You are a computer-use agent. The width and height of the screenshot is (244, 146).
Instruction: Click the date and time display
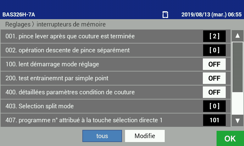pos(211,14)
